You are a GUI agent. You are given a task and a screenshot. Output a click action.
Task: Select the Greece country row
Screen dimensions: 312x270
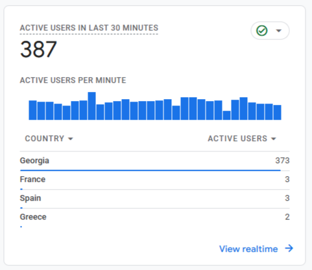(x=154, y=218)
